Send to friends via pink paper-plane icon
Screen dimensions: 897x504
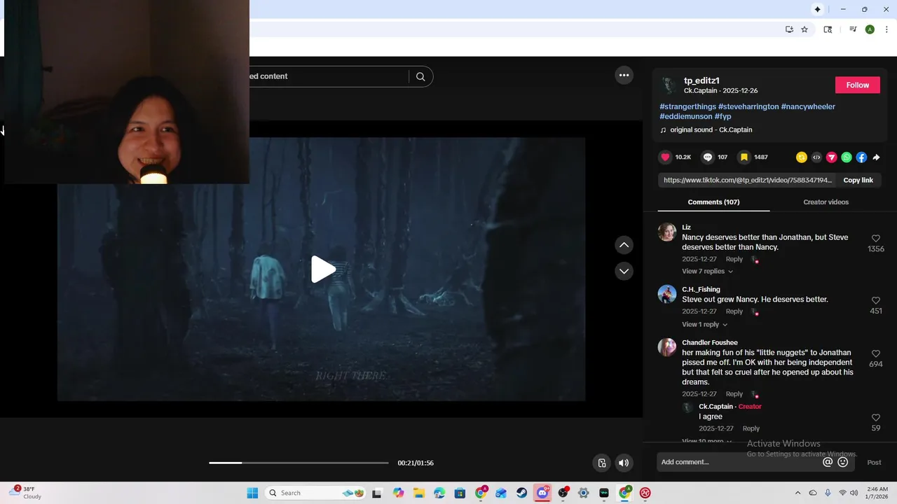(x=832, y=157)
